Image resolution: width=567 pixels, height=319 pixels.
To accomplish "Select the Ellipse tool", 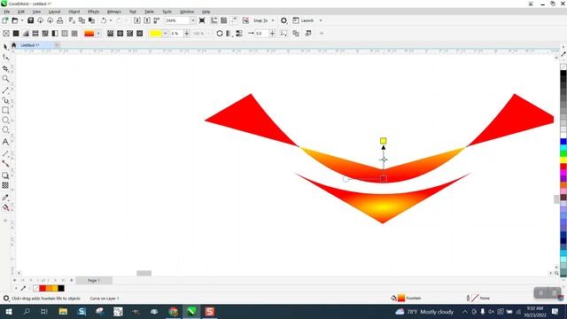I will coord(5,120).
